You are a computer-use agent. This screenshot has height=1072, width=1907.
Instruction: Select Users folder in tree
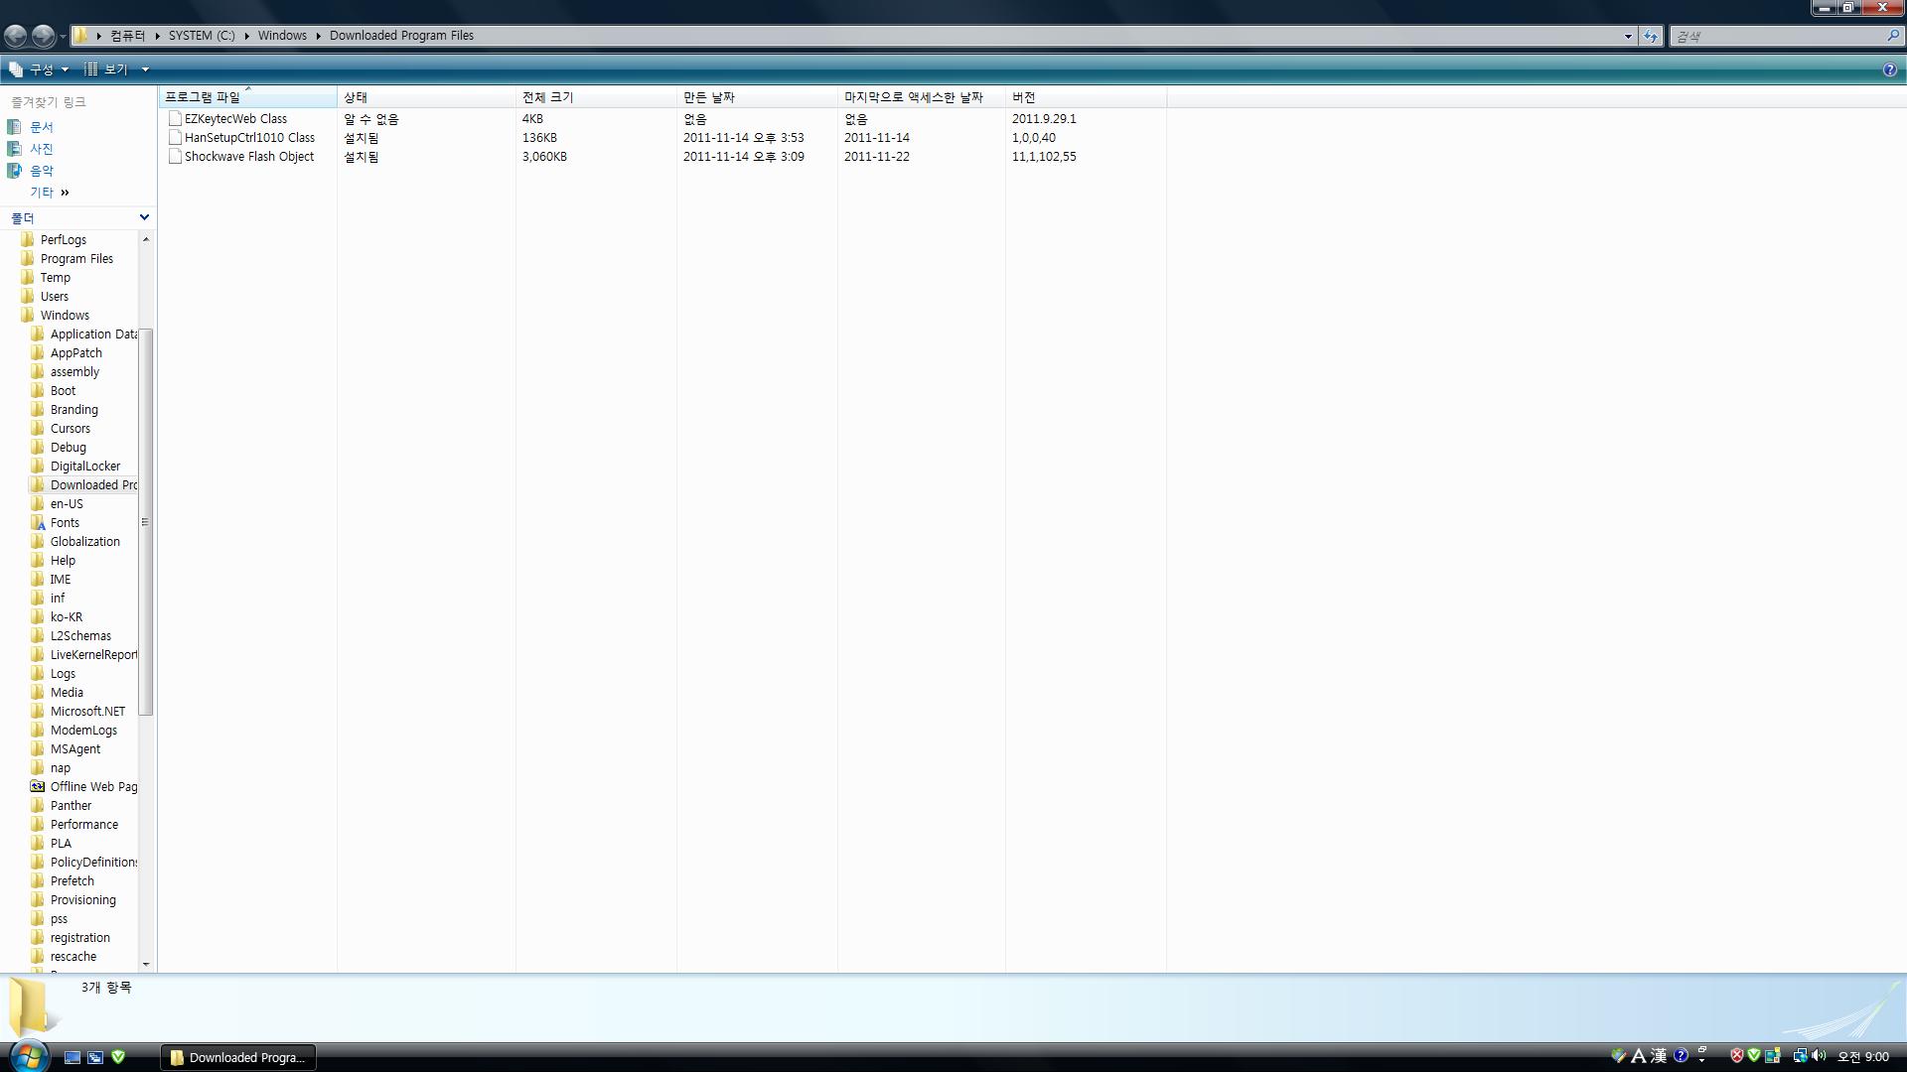55,297
